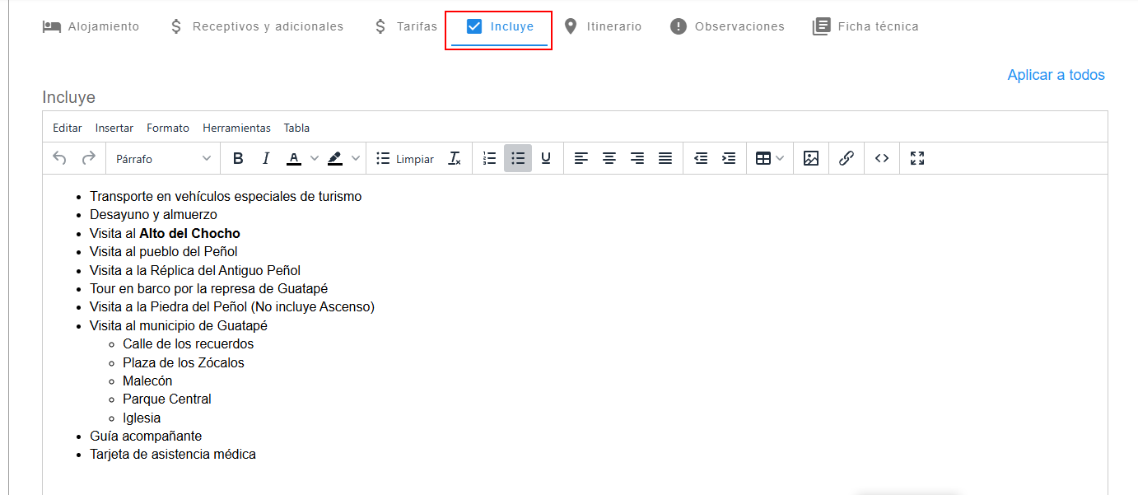Toggle numbered list formatting
This screenshot has width=1138, height=495.
(490, 158)
